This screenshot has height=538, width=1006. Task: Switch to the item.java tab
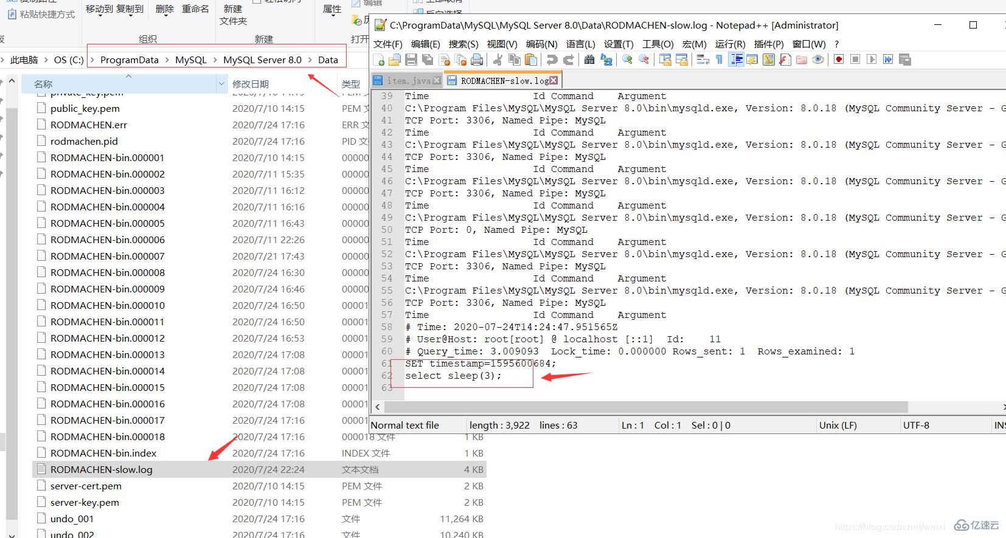click(x=408, y=81)
